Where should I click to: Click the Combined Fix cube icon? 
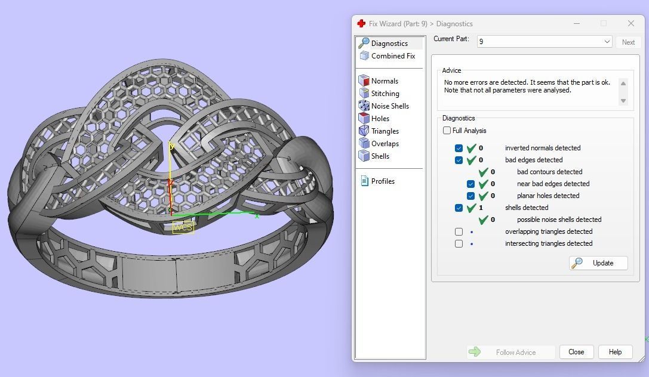tap(364, 56)
